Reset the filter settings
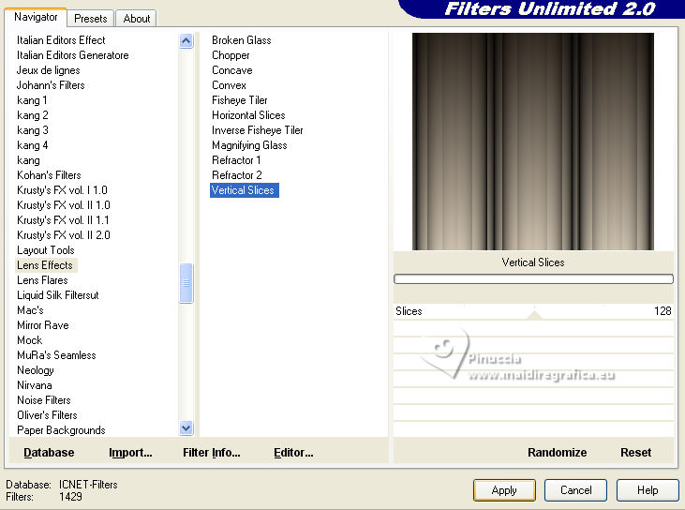This screenshot has height=510, width=685. click(635, 452)
